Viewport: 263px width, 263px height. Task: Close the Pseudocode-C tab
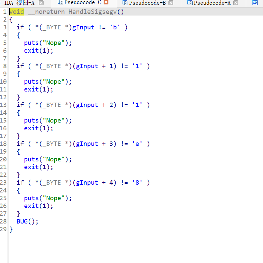pos(106,2)
